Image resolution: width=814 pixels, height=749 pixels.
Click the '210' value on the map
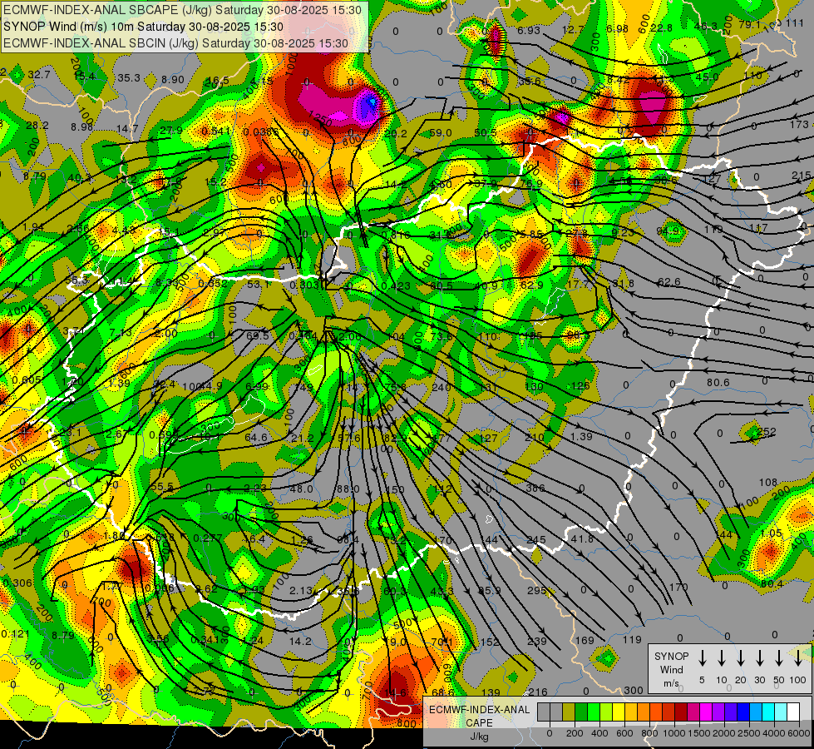534,438
